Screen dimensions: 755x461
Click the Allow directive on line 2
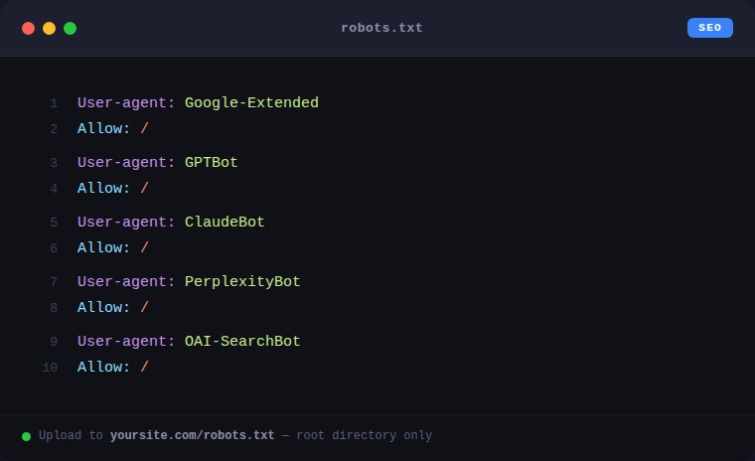point(103,128)
